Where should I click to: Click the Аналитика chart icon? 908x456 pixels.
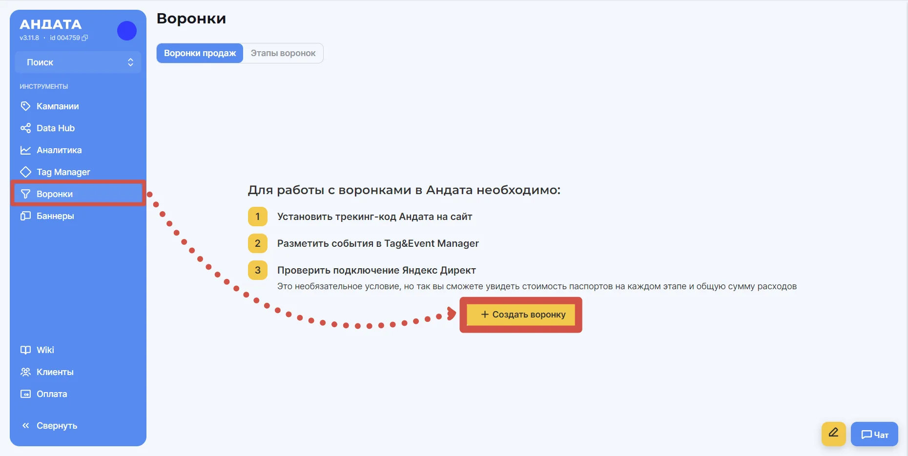click(x=25, y=150)
